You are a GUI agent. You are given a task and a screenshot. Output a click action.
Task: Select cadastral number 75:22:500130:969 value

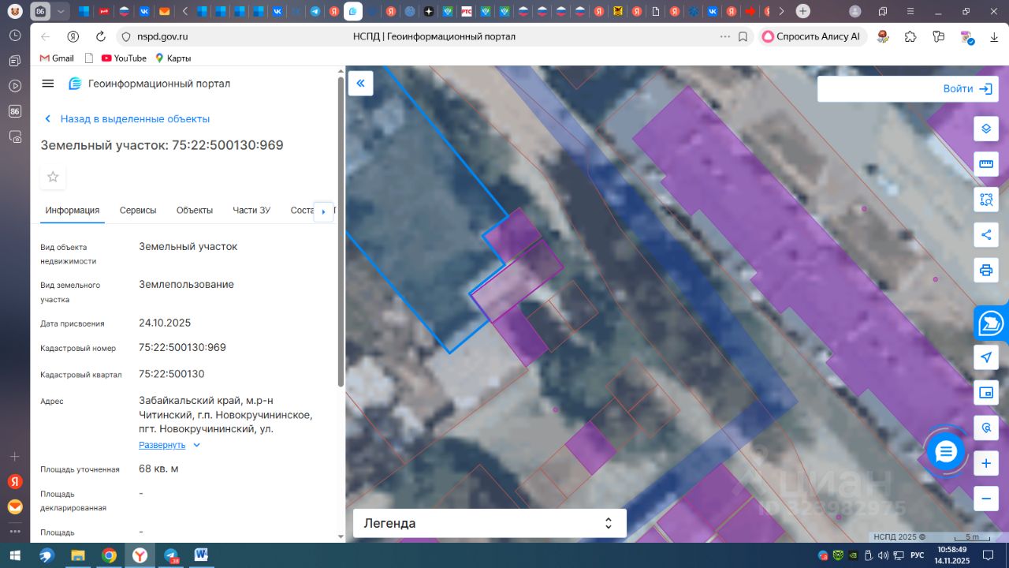pyautogui.click(x=183, y=347)
